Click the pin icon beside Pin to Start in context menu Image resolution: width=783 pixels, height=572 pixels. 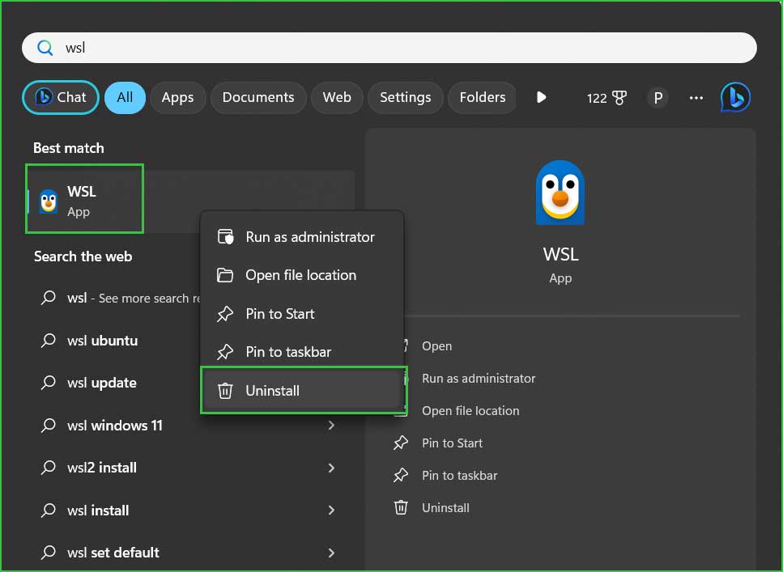(x=225, y=314)
